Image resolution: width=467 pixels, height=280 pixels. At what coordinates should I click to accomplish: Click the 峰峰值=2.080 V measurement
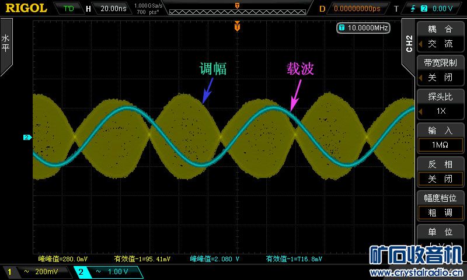tap(215, 259)
